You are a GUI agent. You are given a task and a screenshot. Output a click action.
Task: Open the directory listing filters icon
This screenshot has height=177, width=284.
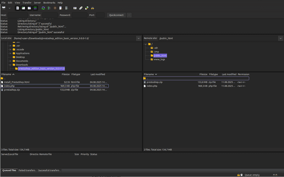click(75, 8)
